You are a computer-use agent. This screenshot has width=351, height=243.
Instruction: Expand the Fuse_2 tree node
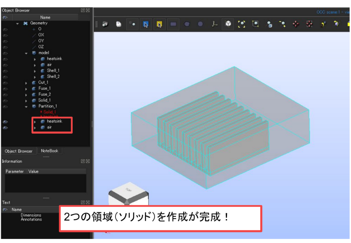click(x=26, y=95)
